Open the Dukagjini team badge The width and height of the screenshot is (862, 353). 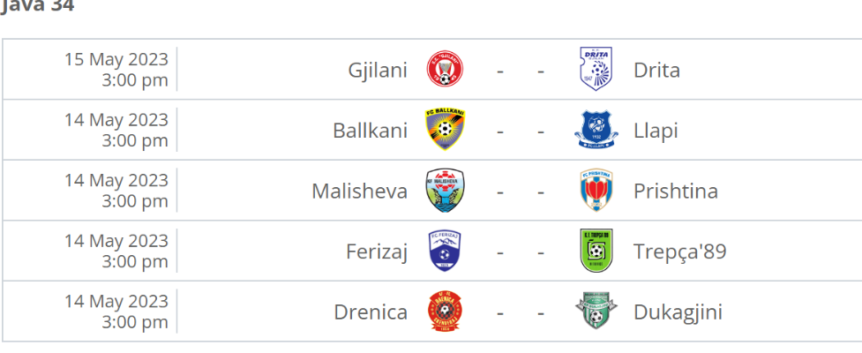point(596,312)
